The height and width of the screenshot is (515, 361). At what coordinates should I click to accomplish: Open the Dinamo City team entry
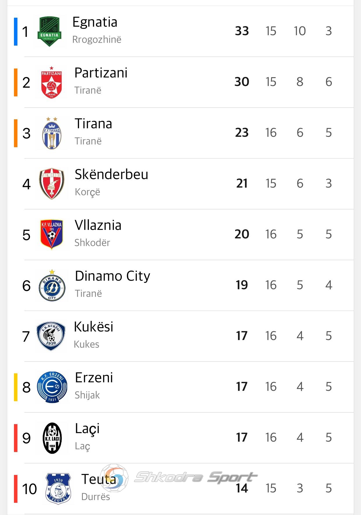pos(112,276)
